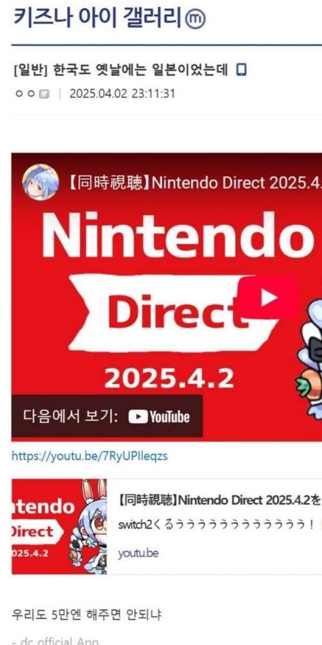Viewport: 322px width, 645px height.
Task: Open the link preview thumbnail with the rabbit character
Action: (x=59, y=526)
